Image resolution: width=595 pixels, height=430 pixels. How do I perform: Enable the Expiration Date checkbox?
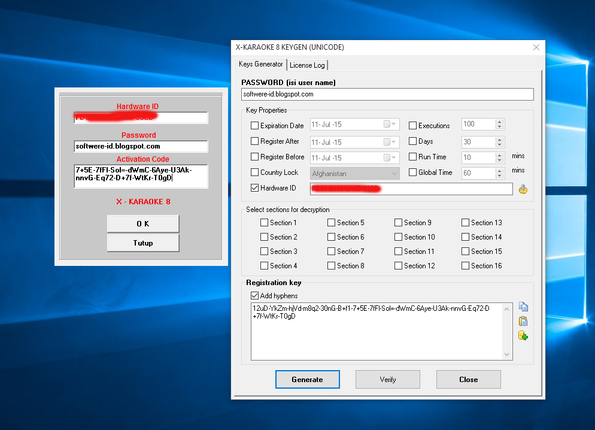(254, 125)
